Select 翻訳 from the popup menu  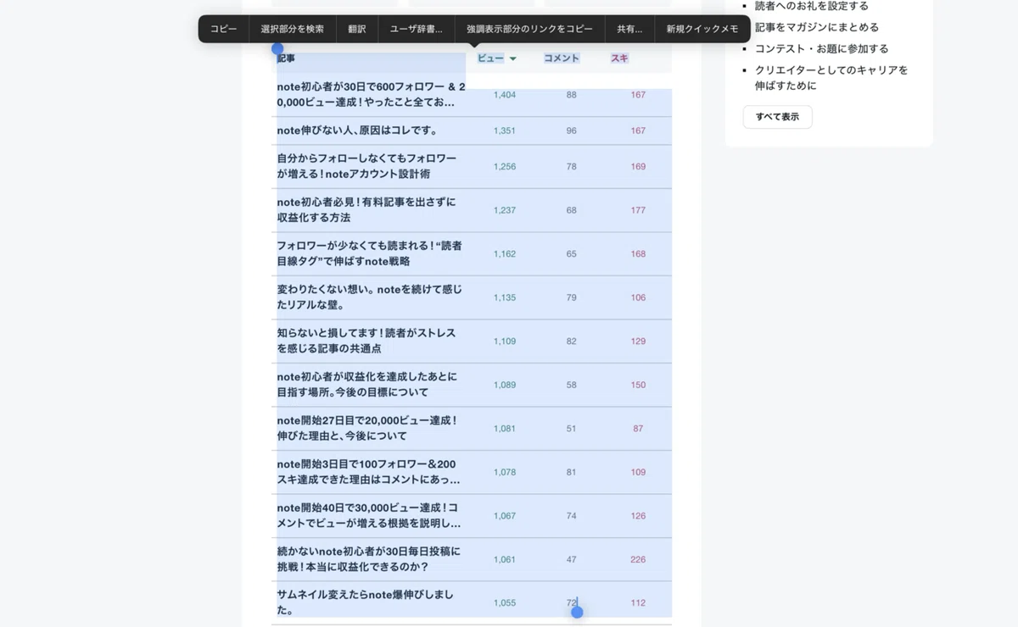point(357,29)
